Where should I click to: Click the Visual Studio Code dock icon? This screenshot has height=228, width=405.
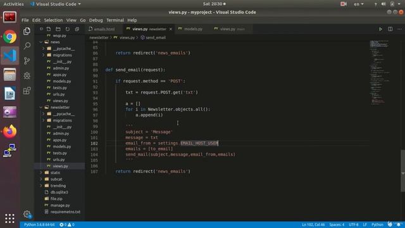pyautogui.click(x=10, y=56)
